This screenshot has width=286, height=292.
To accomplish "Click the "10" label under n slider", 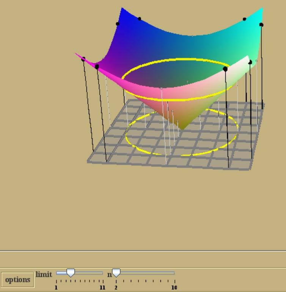I will pyautogui.click(x=174, y=288).
